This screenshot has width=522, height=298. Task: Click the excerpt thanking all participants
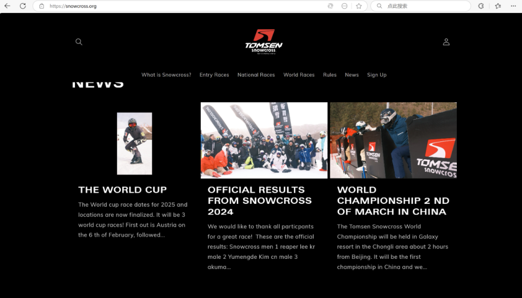pyautogui.click(x=261, y=247)
